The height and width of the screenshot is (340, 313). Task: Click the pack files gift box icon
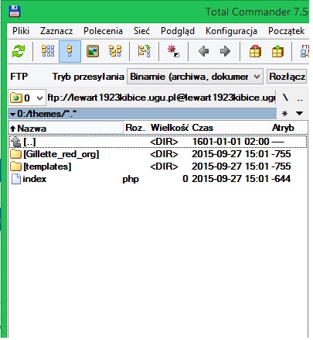point(255,51)
